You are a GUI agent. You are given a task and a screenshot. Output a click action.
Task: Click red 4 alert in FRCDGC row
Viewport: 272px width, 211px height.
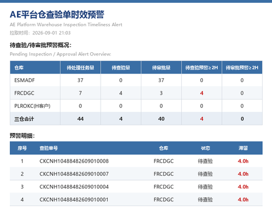point(202,93)
